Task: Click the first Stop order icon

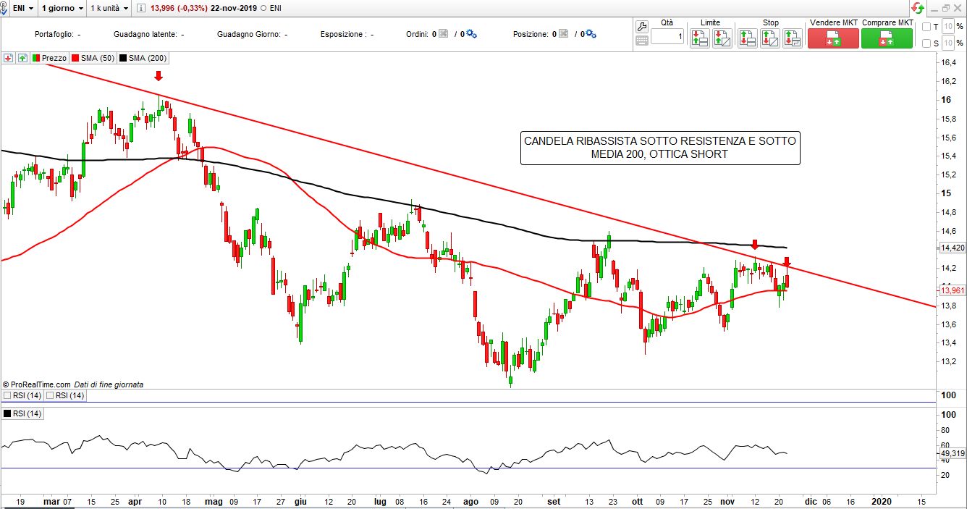Action: tap(748, 38)
